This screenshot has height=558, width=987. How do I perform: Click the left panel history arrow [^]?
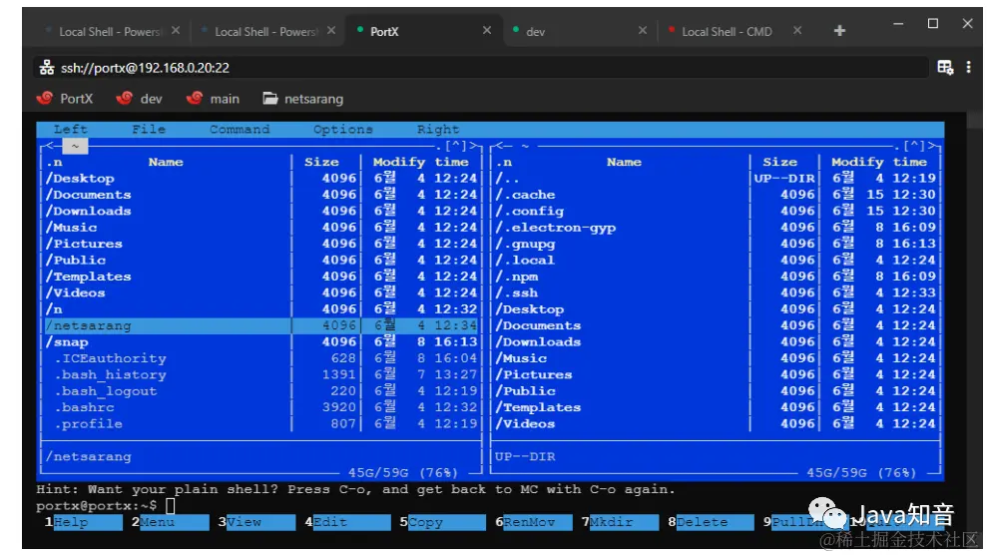coord(456,146)
